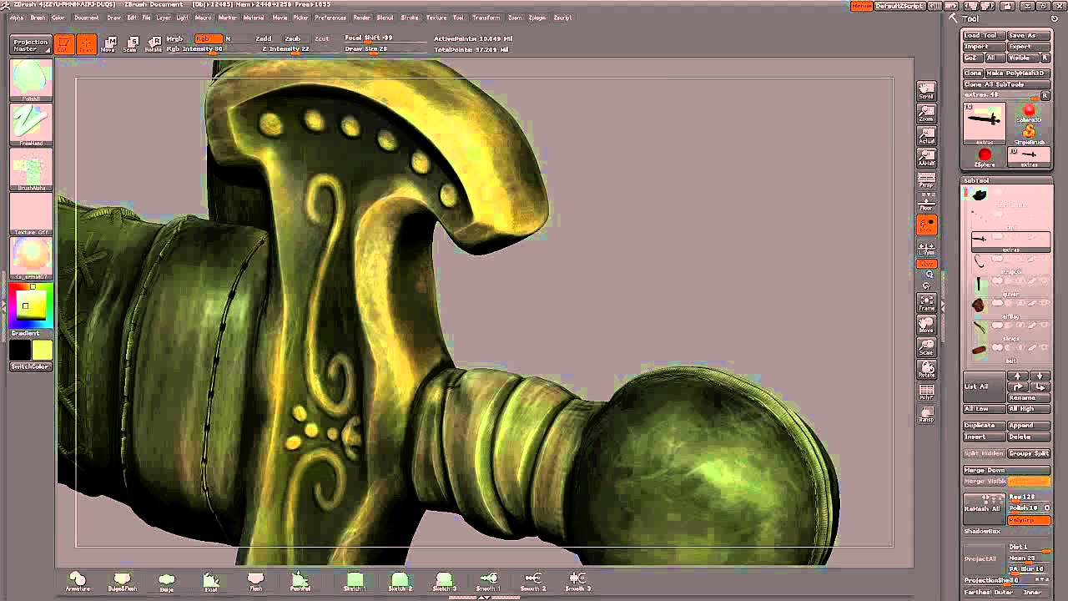This screenshot has height=601, width=1068.
Task: Toggle L.Sym local symmetry
Action: click(926, 248)
